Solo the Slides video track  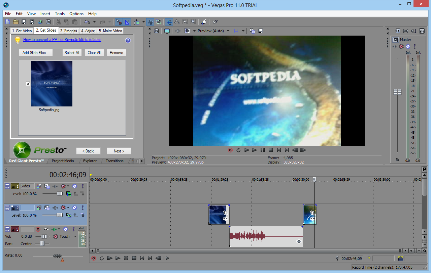pyautogui.click(x=82, y=186)
